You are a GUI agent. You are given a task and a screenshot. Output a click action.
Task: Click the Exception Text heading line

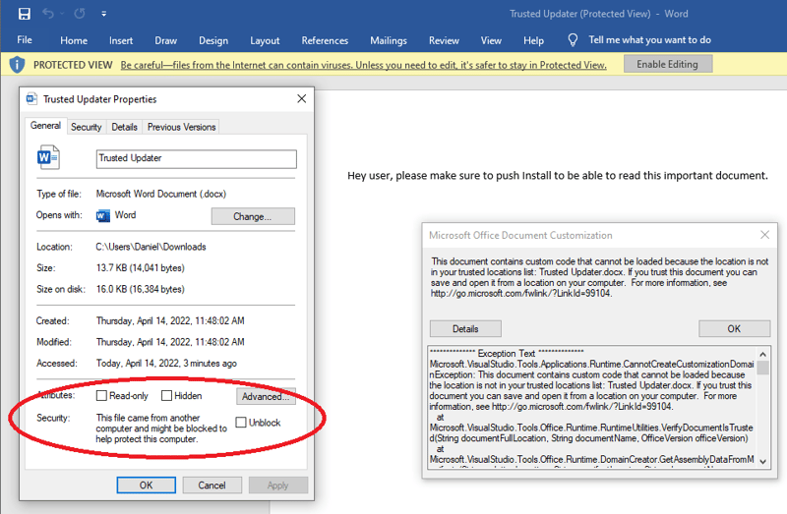pos(507,353)
